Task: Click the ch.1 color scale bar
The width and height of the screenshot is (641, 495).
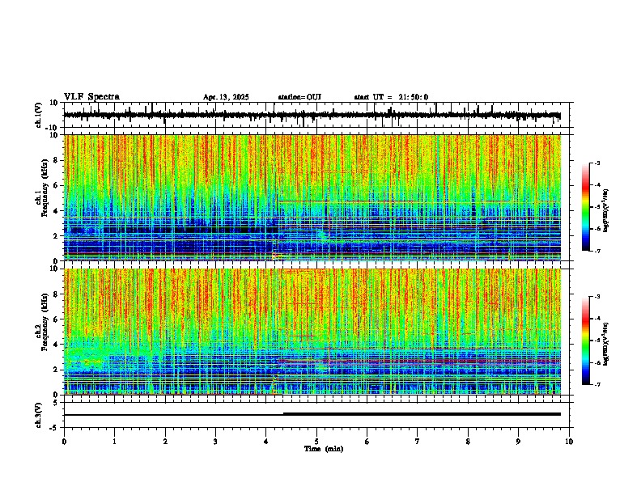Action: [585, 207]
